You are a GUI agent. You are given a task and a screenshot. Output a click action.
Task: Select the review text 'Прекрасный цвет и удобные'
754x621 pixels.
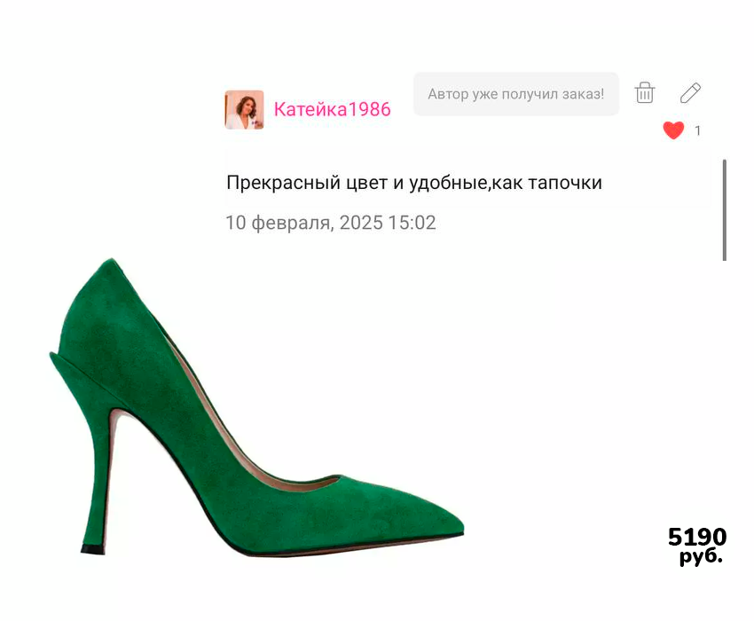357,183
